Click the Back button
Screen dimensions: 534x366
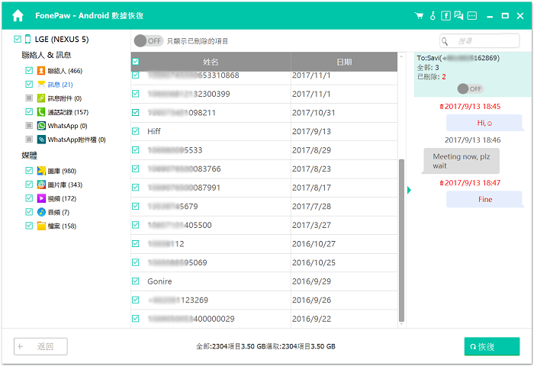click(40, 346)
